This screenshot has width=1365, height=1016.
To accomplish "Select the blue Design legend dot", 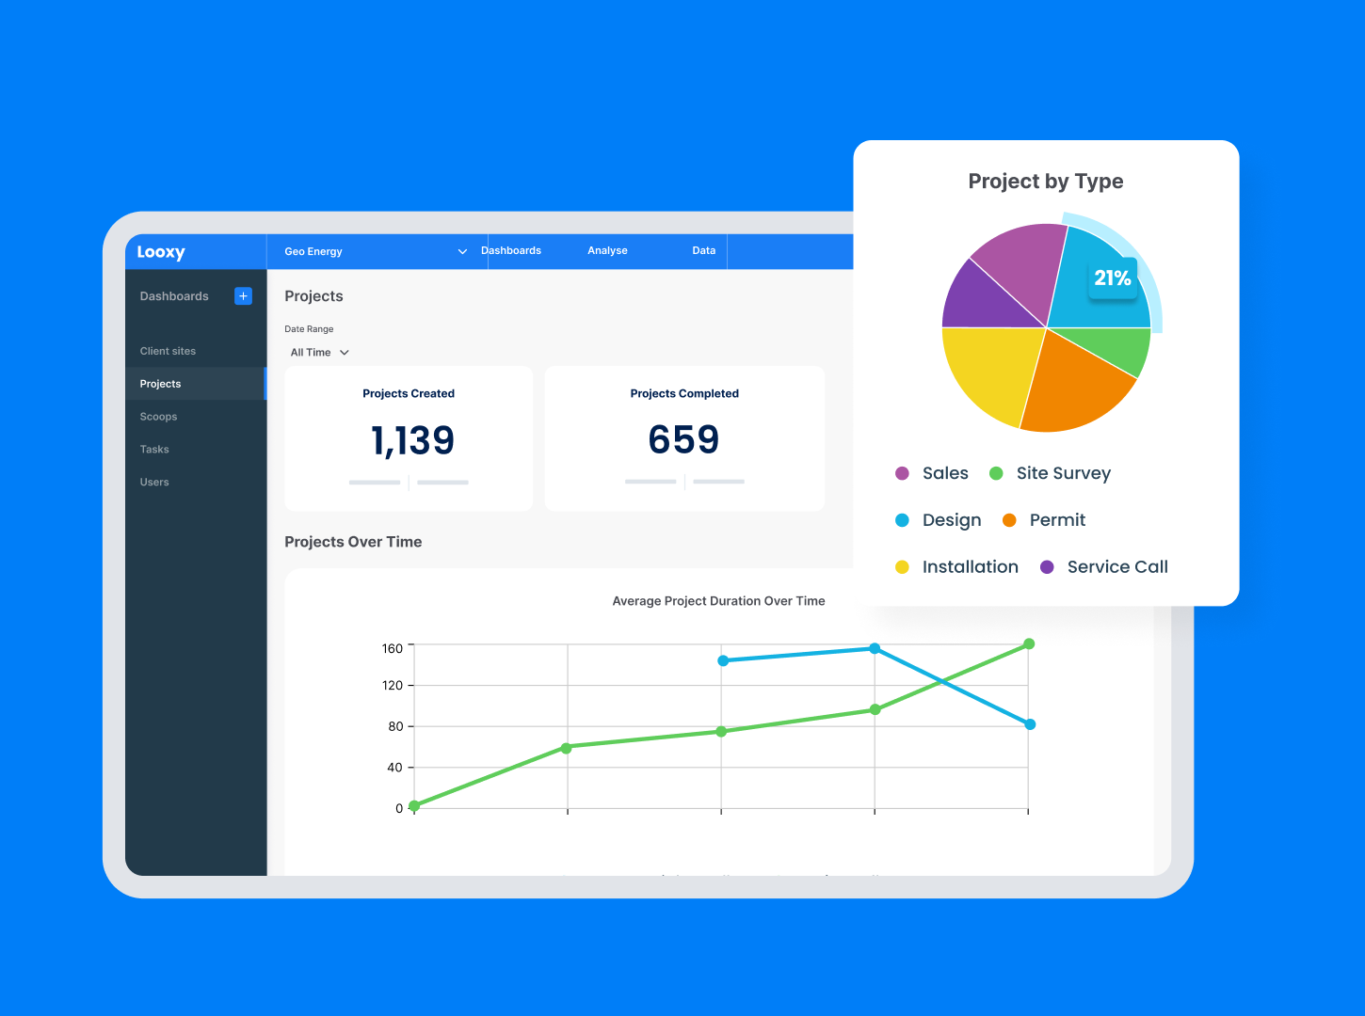I will (x=902, y=519).
